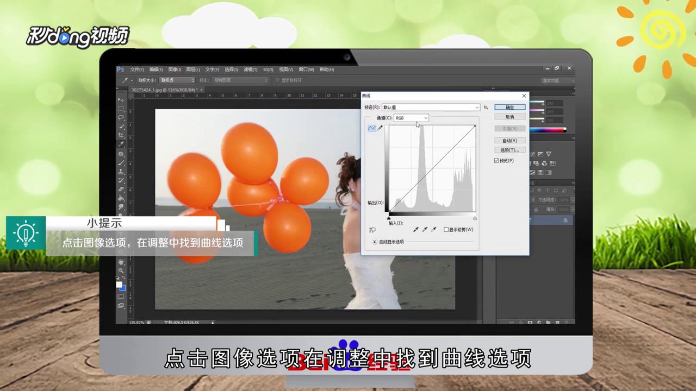Close the document tab with its x
This screenshot has height=391, width=696.
pos(201,90)
